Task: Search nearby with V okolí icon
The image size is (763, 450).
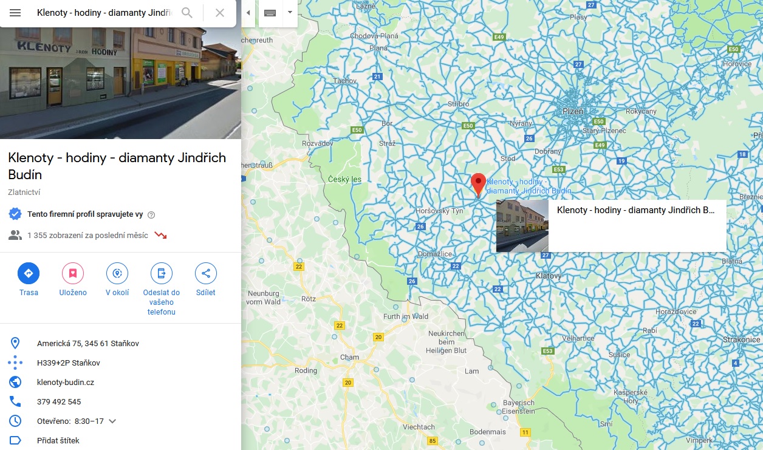Action: (x=117, y=273)
